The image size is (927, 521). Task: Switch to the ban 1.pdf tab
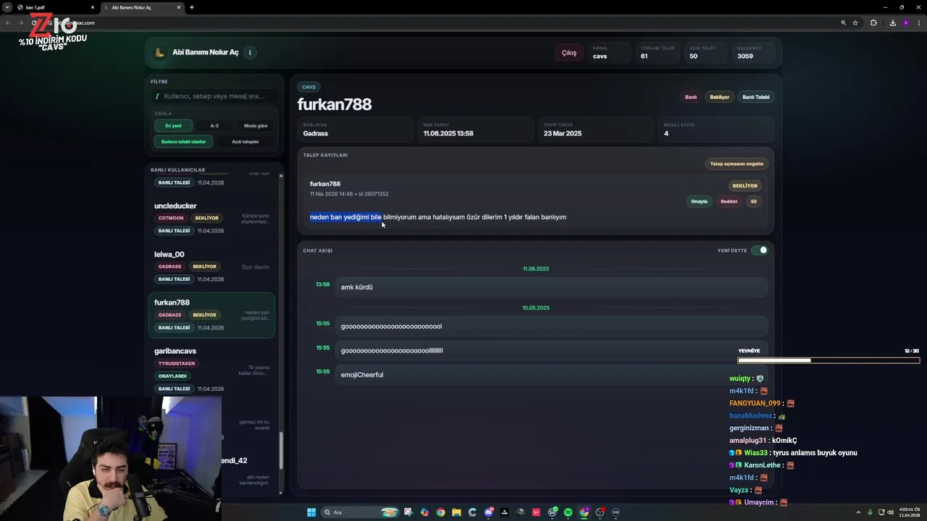coord(54,7)
